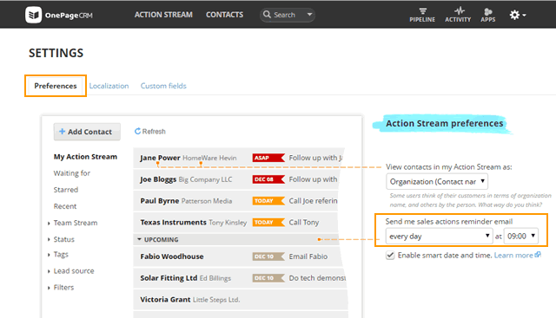Image resolution: width=556 pixels, height=318 pixels.
Task: Click the DEC 10 flag on Fabio Woodhouse
Action: 268,256
